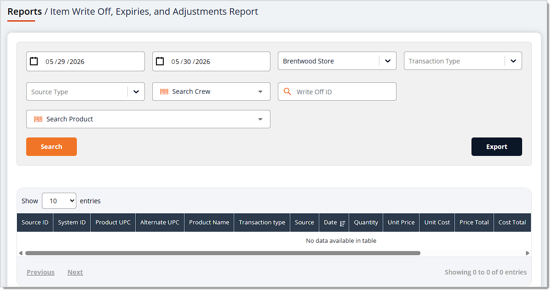Click the end date field 05/30/2026
Viewport: 552px width, 292px height.
click(211, 61)
